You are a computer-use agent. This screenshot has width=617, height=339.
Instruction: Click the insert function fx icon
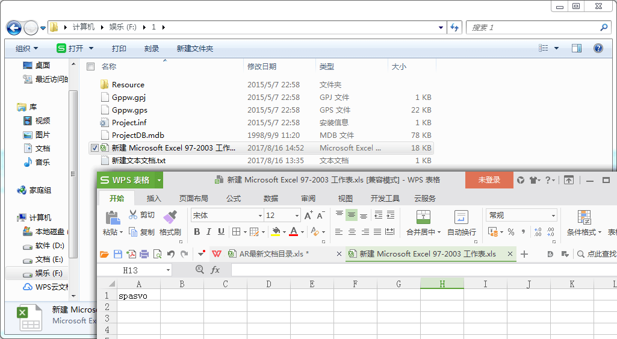pyautogui.click(x=215, y=270)
